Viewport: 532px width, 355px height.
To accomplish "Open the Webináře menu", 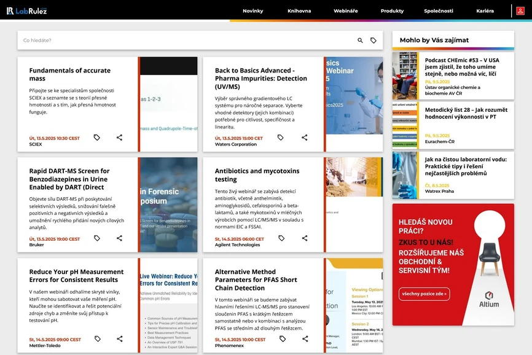I will (x=345, y=10).
